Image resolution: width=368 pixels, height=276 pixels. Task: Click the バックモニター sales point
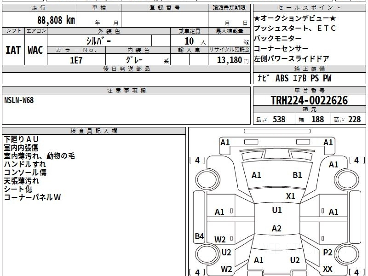click(x=278, y=38)
